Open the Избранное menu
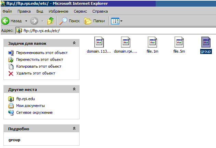This screenshot has height=148, width=216. tap(58, 11)
